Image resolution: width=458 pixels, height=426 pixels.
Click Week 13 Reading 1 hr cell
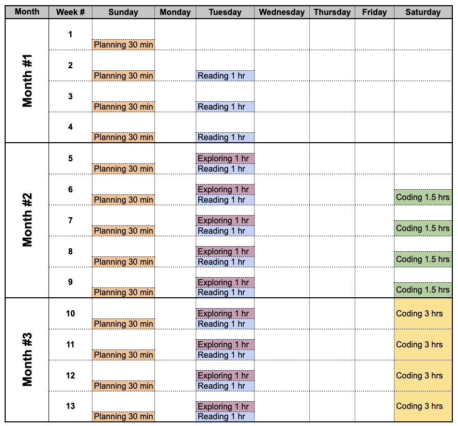[225, 416]
